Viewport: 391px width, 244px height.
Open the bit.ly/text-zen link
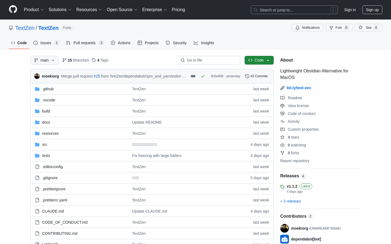click(x=299, y=88)
